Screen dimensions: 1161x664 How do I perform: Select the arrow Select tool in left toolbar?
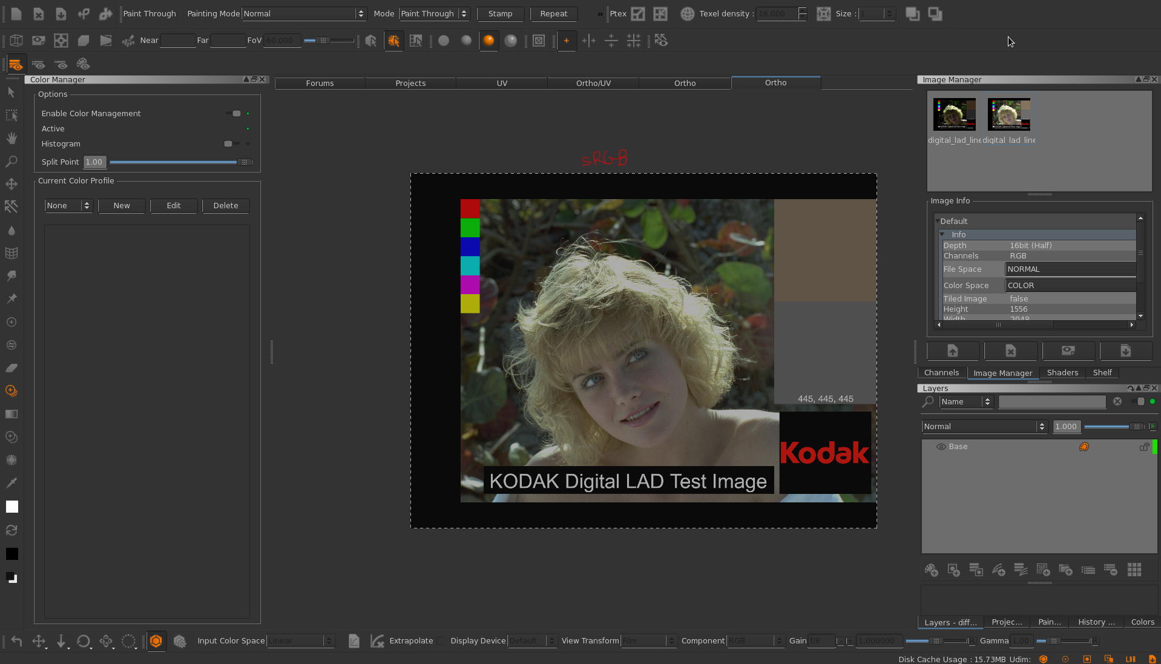(12, 92)
